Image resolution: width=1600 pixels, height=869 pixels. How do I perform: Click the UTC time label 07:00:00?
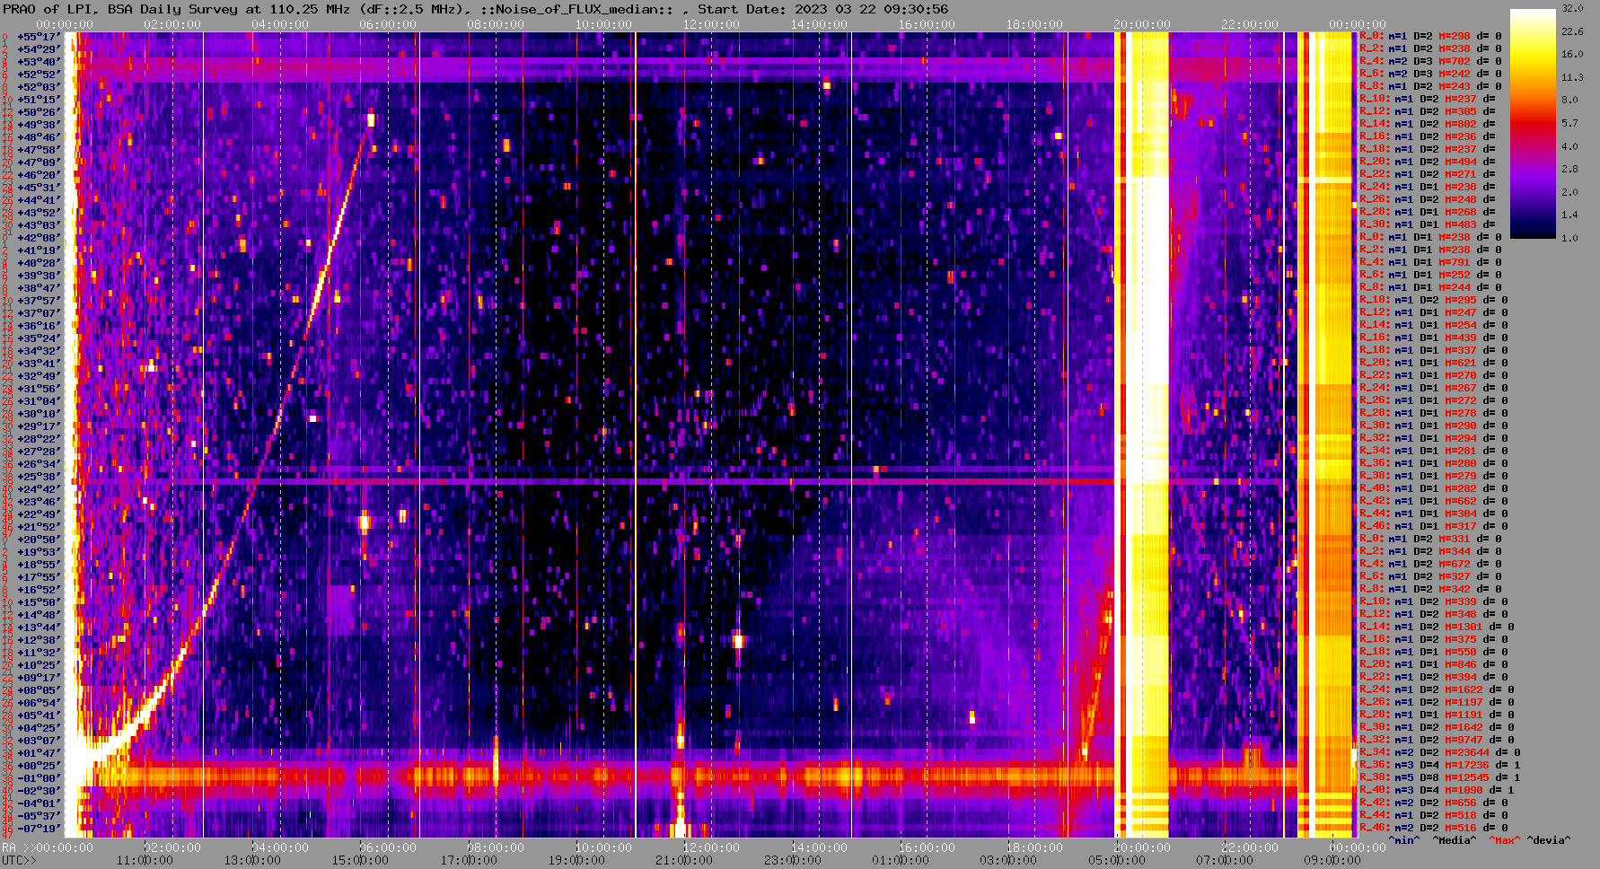1225,860
